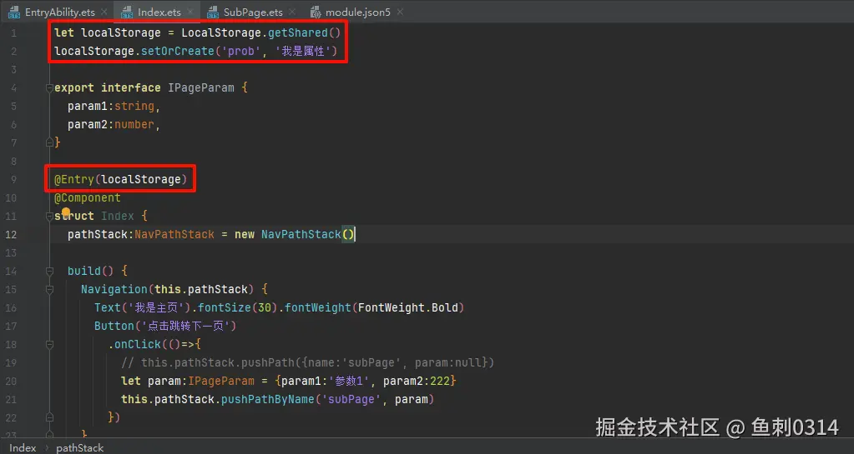Collapse the onClick handler fold marker
854x454 pixels.
point(49,344)
